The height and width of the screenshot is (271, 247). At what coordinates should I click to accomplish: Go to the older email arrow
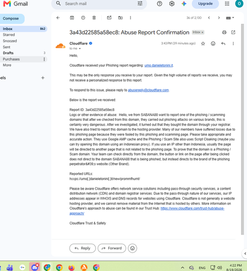[x=219, y=18]
